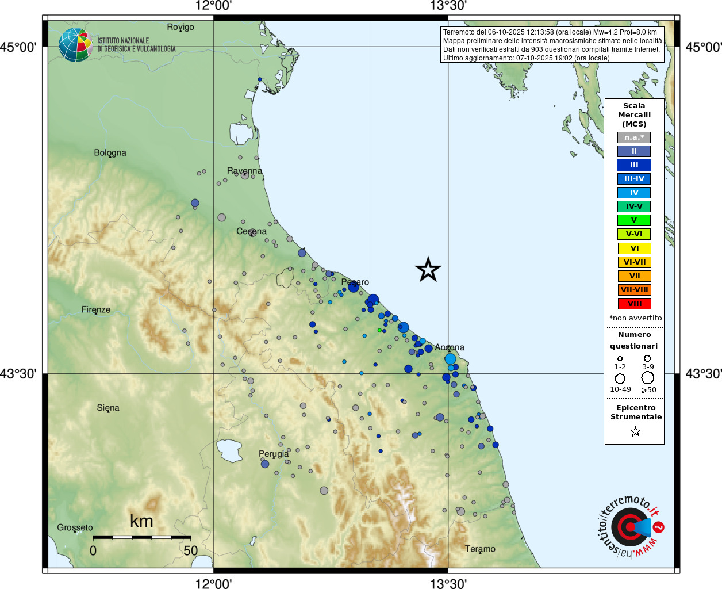
Task: Select the red VIII intensity swatch
Action: click(634, 304)
